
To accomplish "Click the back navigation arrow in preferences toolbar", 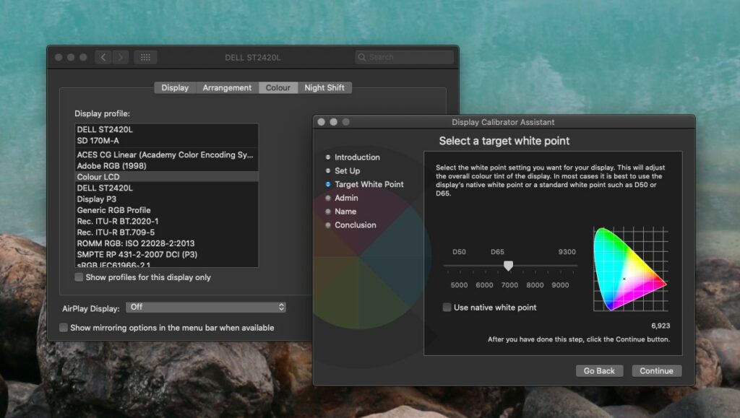I will point(103,56).
